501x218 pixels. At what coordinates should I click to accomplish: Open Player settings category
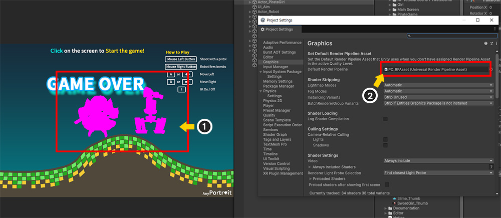[x=269, y=105]
